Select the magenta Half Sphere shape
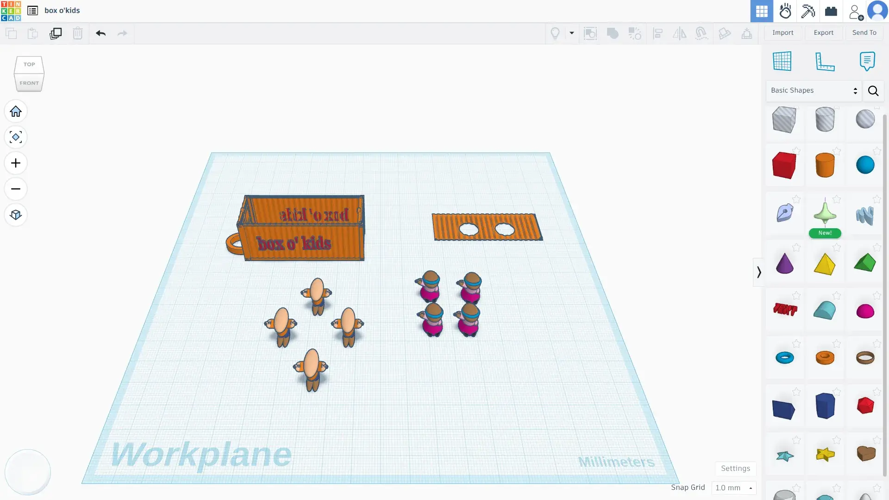The image size is (889, 500). pos(865,311)
